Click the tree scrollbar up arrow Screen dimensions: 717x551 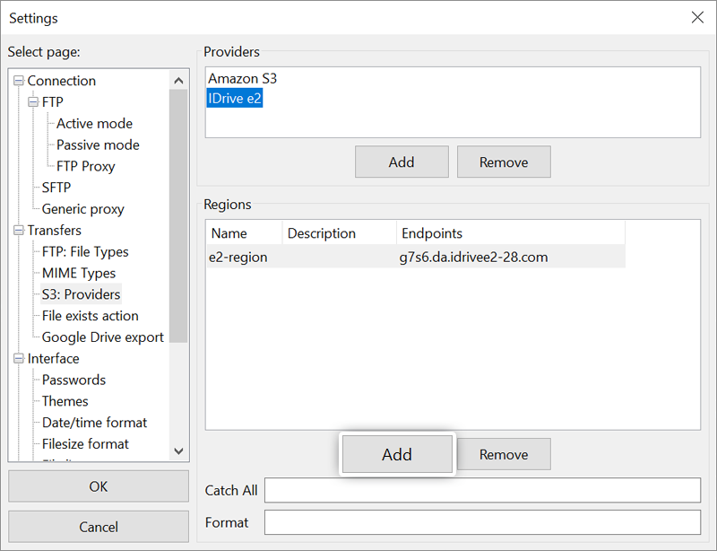tap(178, 81)
